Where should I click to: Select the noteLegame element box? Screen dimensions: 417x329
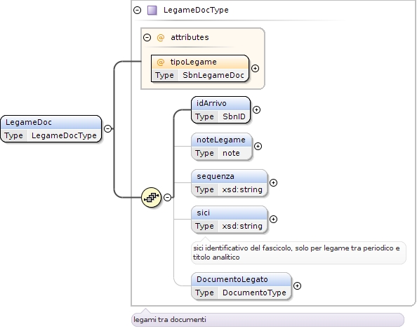(x=222, y=146)
